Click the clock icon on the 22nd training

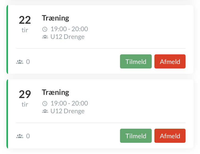click(x=45, y=29)
